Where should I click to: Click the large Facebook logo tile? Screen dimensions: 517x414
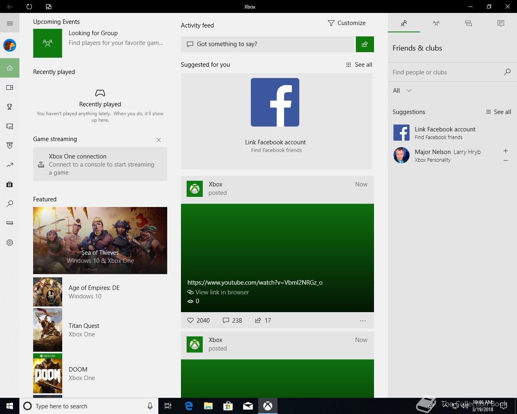click(275, 102)
